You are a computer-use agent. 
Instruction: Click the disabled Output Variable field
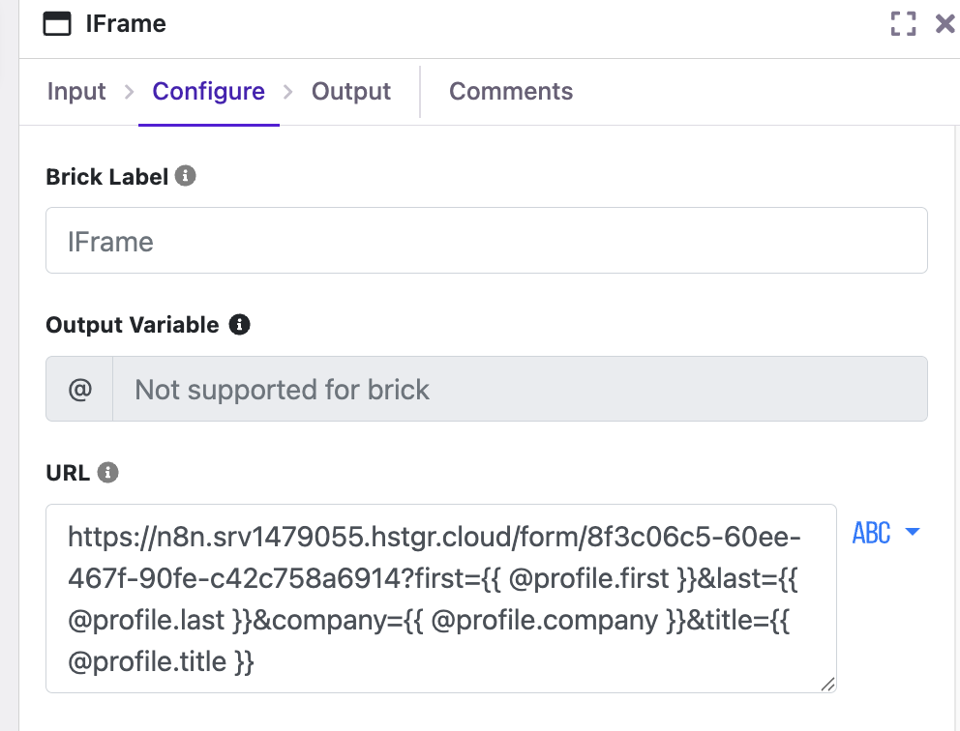[520, 389]
